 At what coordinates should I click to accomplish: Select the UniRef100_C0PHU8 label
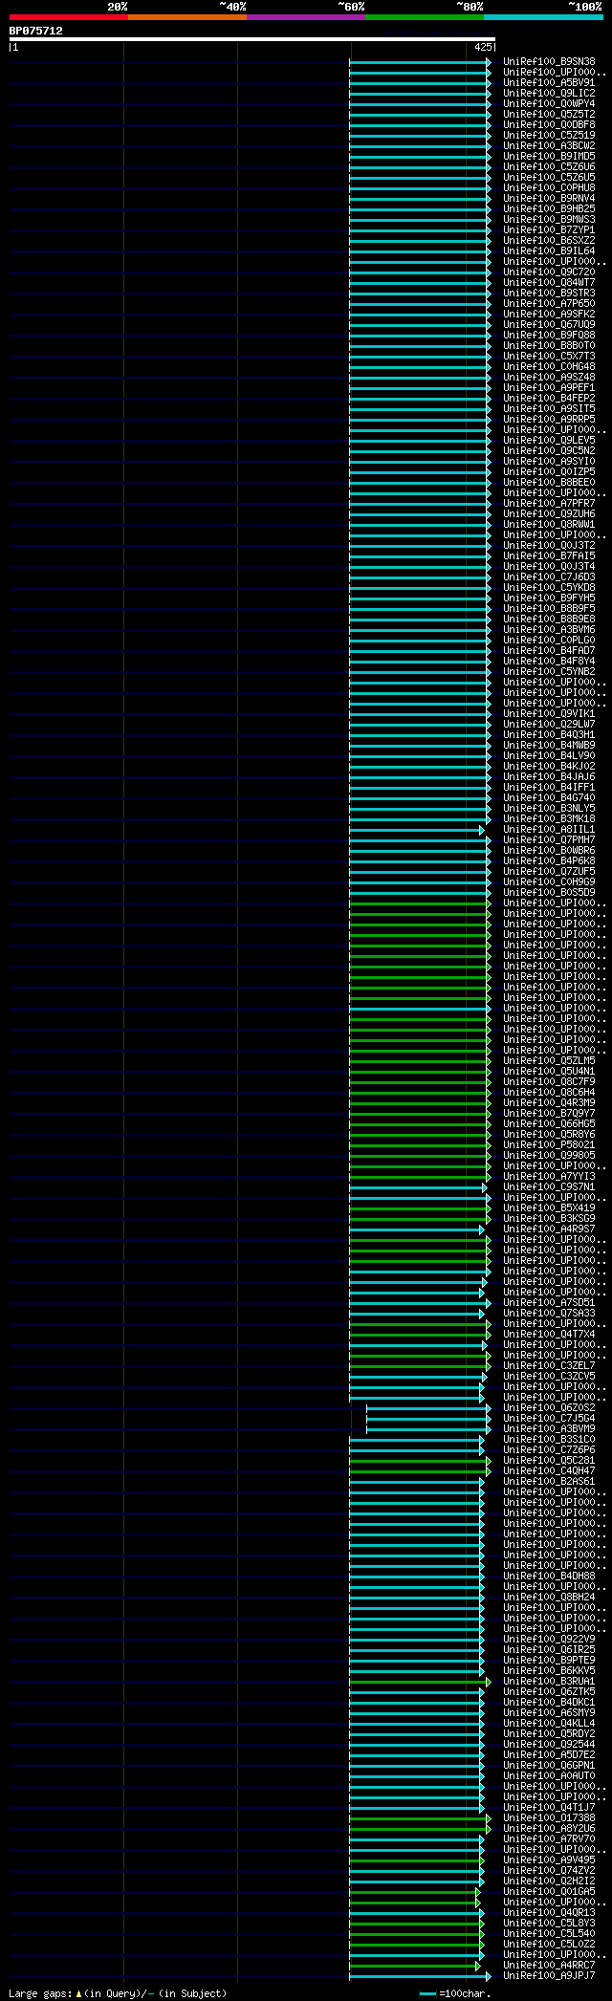click(x=549, y=188)
